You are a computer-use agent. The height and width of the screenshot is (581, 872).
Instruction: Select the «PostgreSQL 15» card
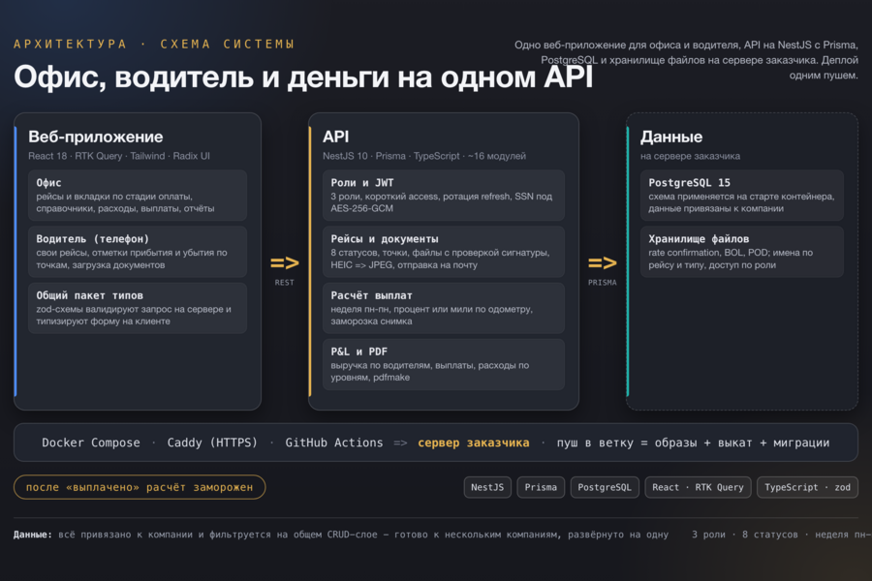click(742, 196)
